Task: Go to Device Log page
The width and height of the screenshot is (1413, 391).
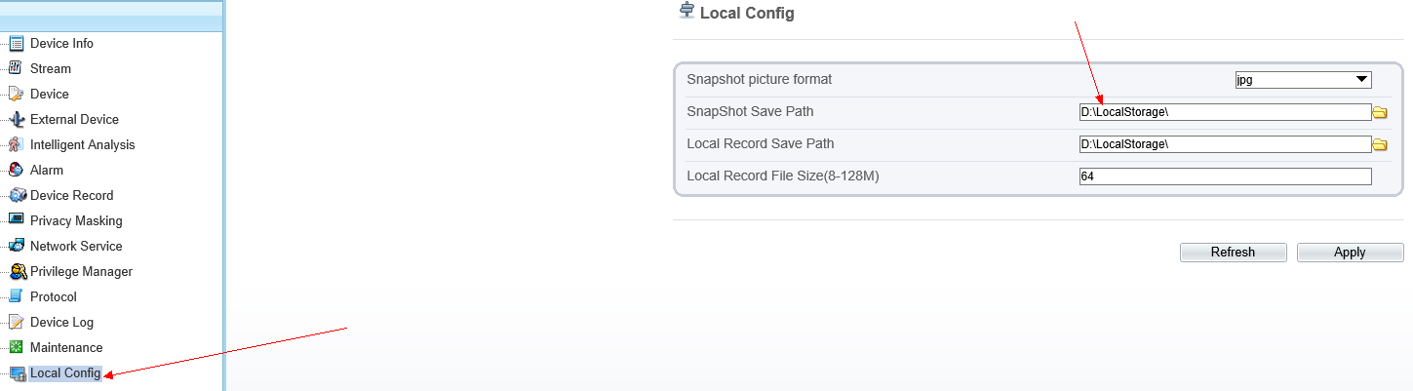Action: click(61, 322)
